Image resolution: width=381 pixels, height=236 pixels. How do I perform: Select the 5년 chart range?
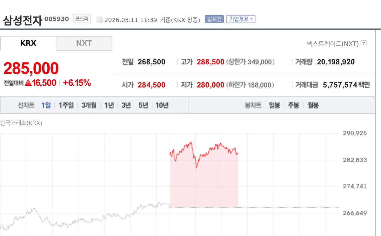point(143,105)
